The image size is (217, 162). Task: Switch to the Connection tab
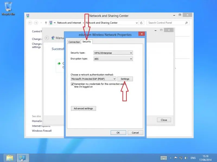74,42
